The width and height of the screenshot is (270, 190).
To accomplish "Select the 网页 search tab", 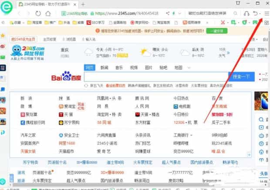I will 90,68.
